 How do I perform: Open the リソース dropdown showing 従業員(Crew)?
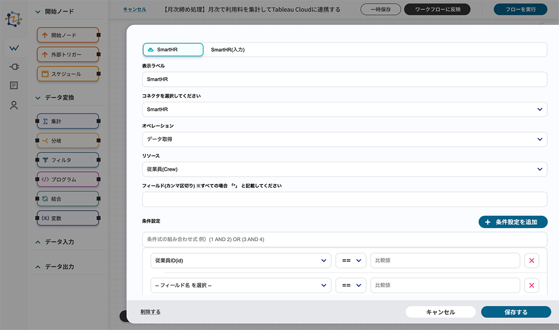344,169
